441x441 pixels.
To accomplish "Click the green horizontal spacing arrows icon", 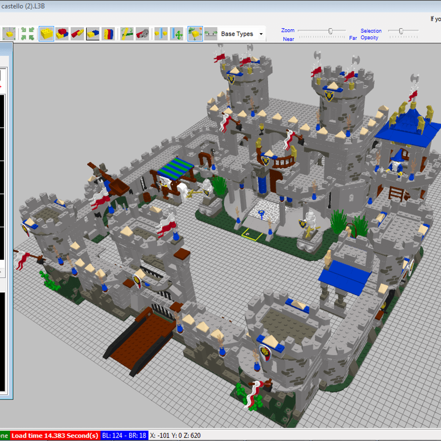I will coord(211,34).
